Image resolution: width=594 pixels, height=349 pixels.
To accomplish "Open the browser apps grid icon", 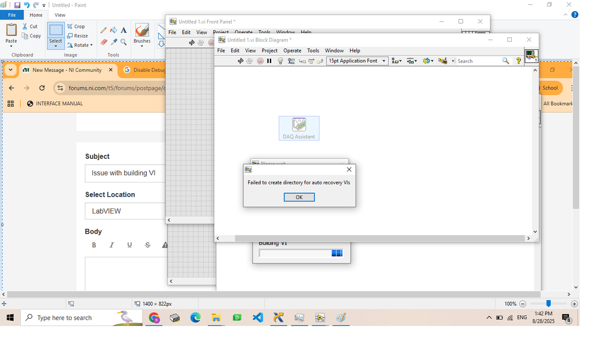I will (11, 103).
